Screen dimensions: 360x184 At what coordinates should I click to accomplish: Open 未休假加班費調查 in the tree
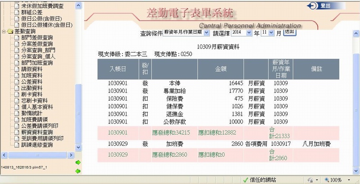tap(42, 6)
